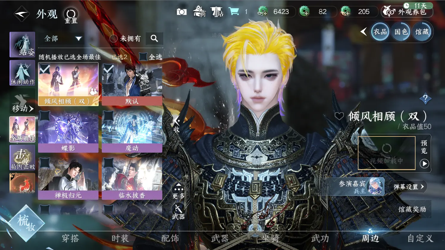
Task: Play the 预览 preview video
Action: tap(424, 163)
